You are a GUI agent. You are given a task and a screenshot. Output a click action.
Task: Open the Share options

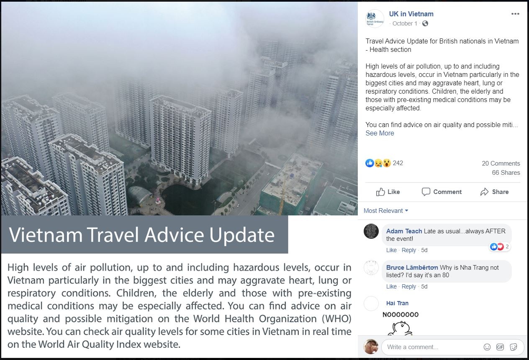tap(495, 192)
